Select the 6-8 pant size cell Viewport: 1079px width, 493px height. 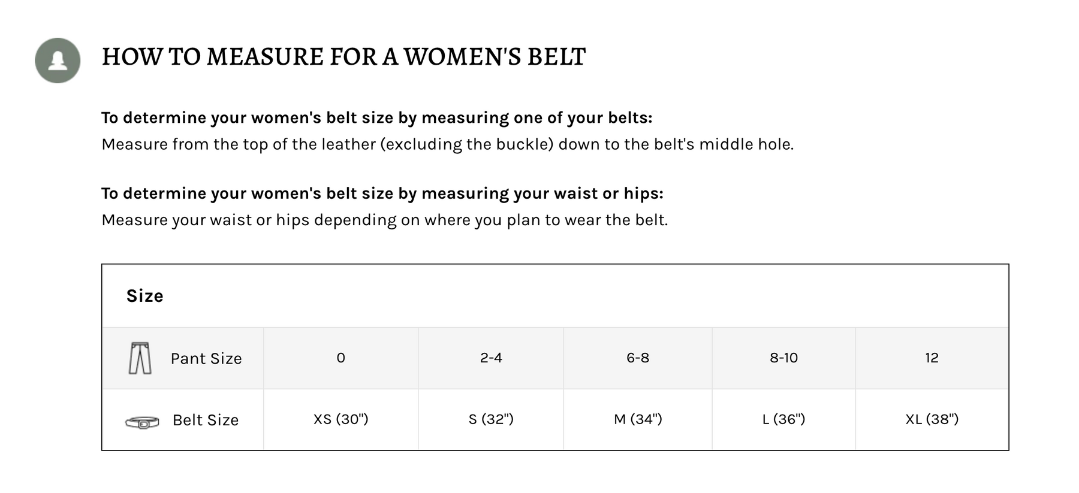(x=638, y=358)
